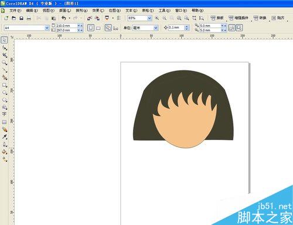The height and width of the screenshot is (225, 293).
Task: Open the 视图 (View) menu
Action: point(49,11)
